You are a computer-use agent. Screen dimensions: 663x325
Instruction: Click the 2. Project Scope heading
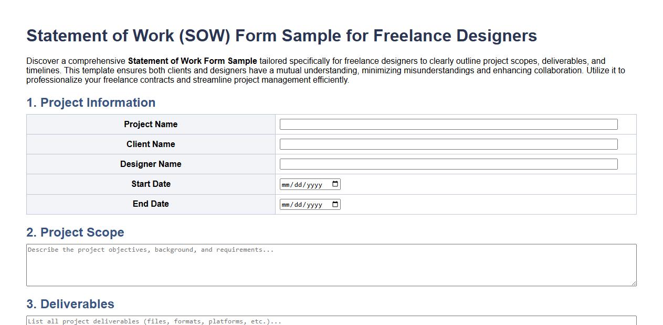coord(75,232)
